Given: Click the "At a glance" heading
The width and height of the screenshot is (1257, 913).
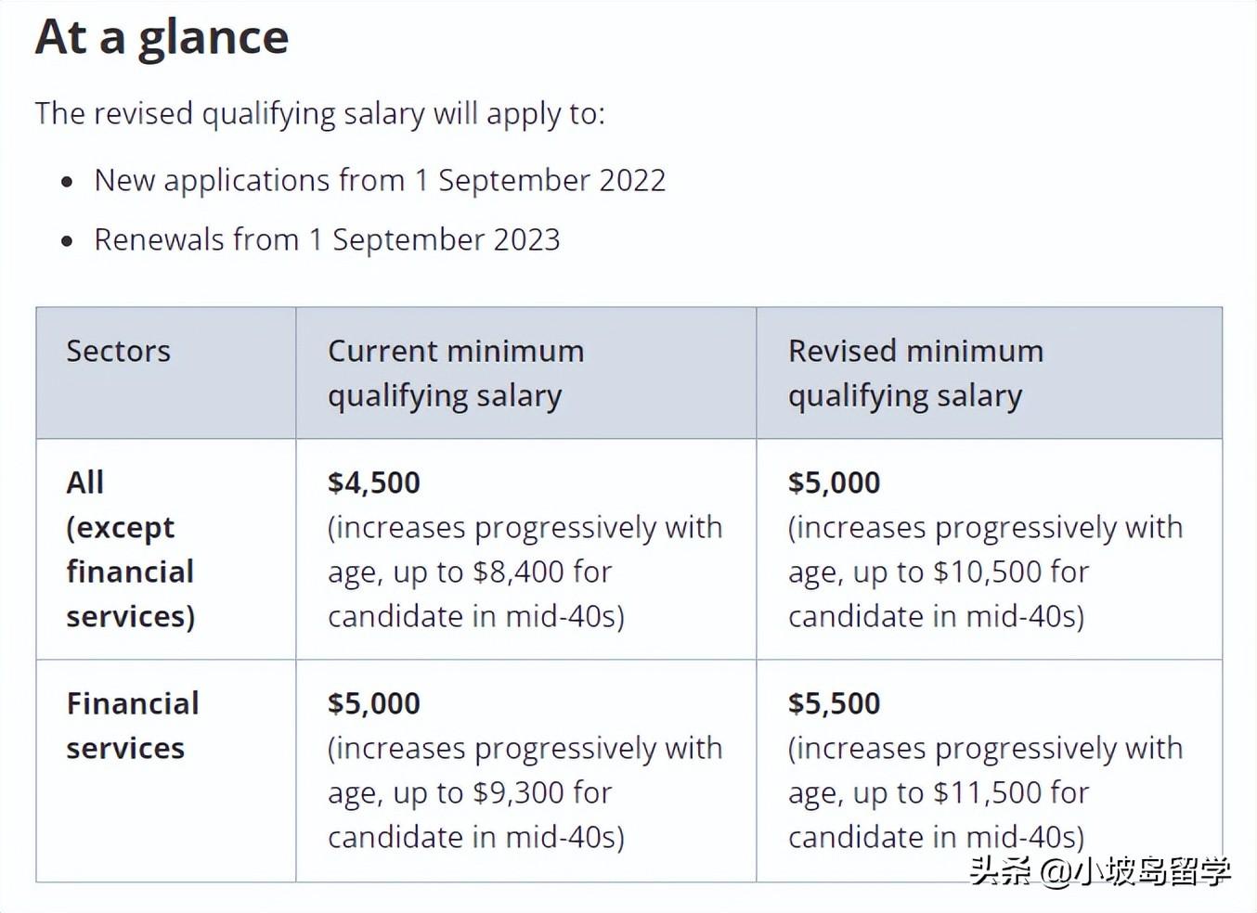Looking at the screenshot, I should (x=162, y=40).
